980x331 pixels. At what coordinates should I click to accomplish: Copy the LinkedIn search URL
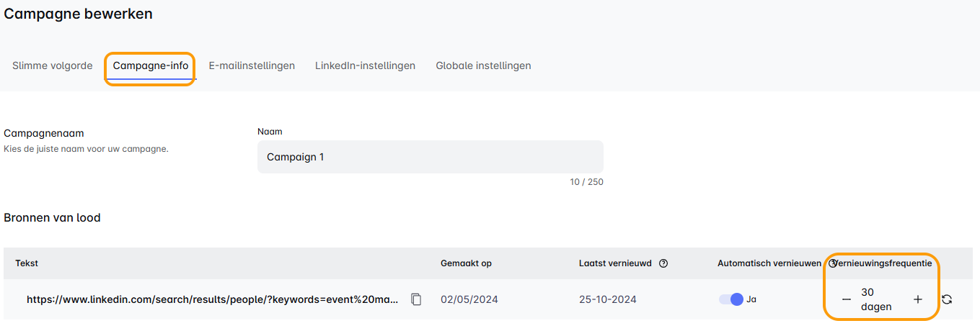click(416, 299)
